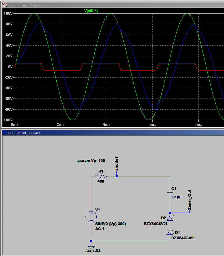224x256 pixels.
Task: Click the 4ms time axis label
Action: 107,125
